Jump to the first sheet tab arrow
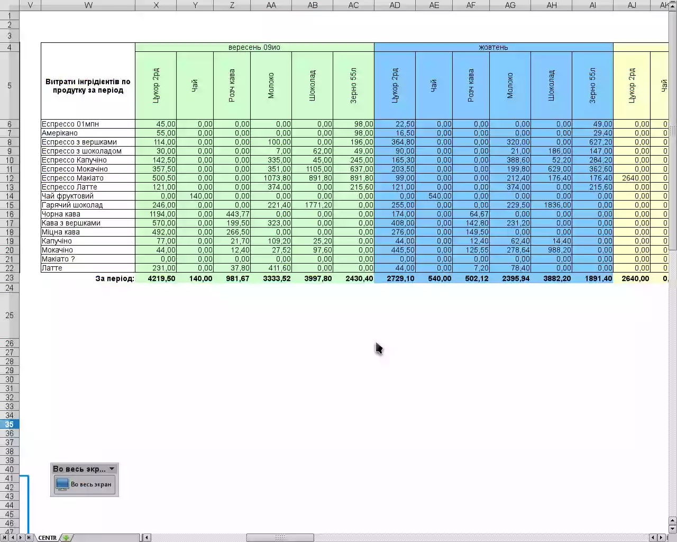 (x=5, y=538)
